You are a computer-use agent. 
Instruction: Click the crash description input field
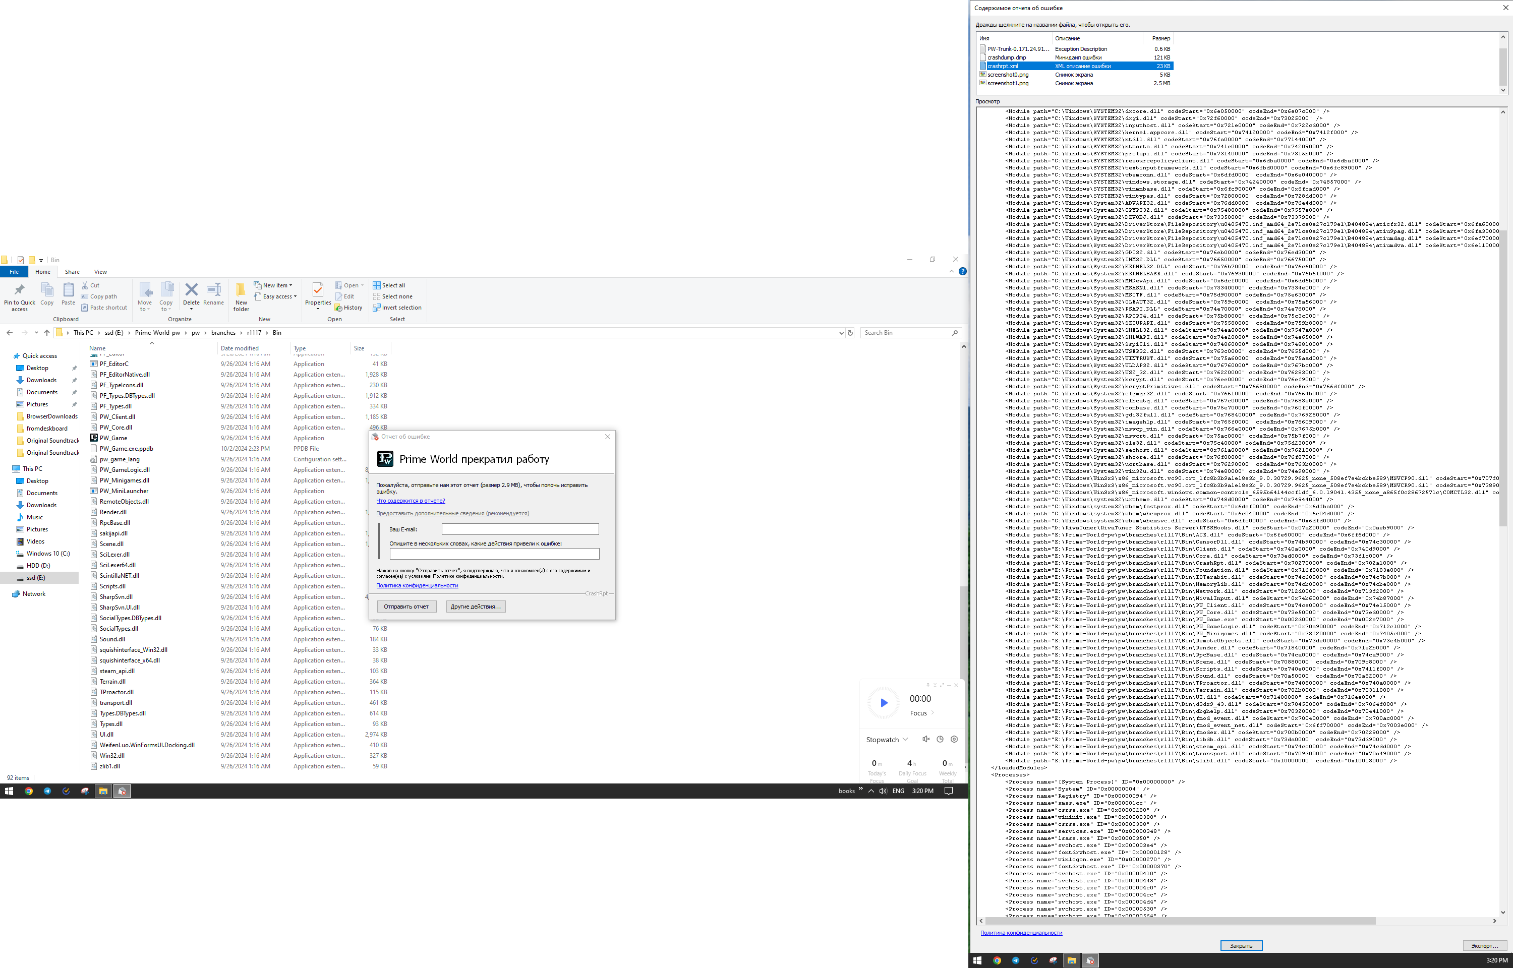pos(494,554)
